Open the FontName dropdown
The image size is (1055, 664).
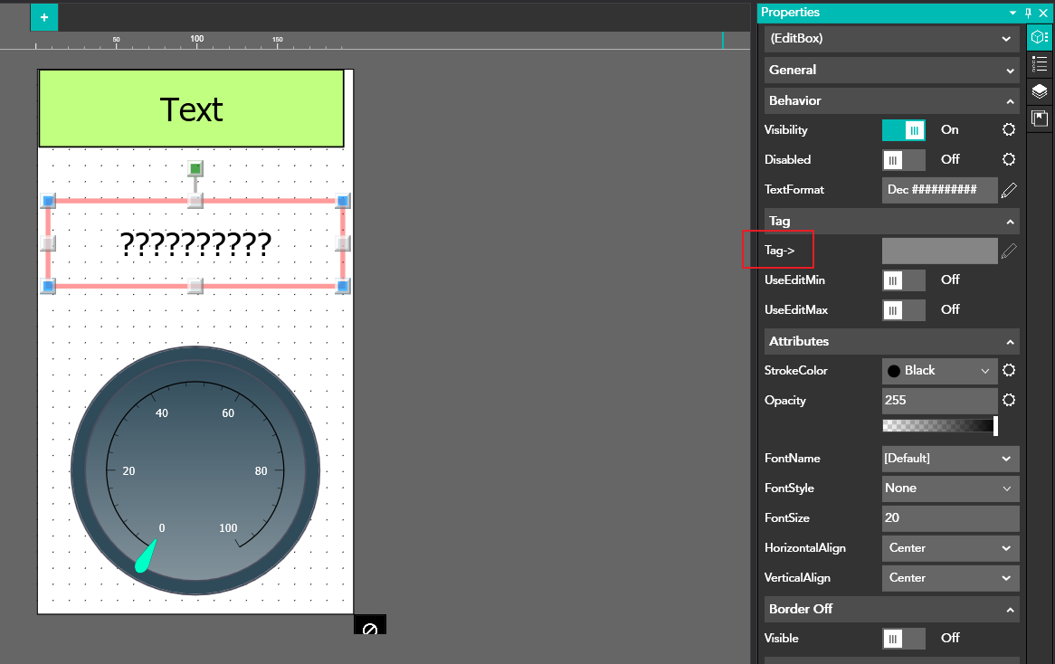pyautogui.click(x=950, y=459)
